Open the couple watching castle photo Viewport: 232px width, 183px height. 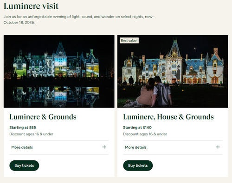(x=173, y=71)
